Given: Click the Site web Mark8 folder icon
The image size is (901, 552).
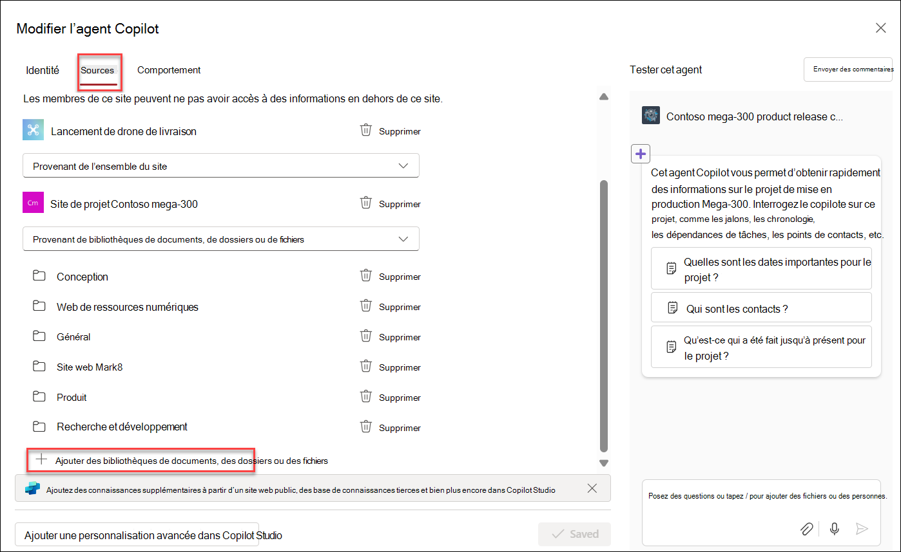Looking at the screenshot, I should (39, 367).
